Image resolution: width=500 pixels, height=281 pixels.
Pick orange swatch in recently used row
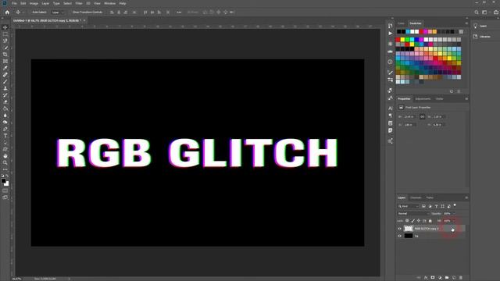click(x=434, y=31)
